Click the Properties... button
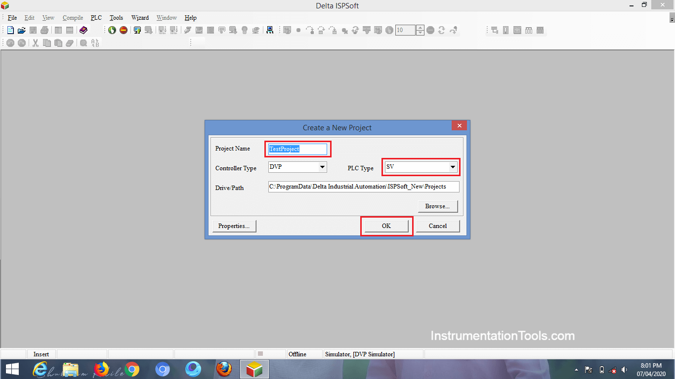Viewport: 675px width, 379px height. tap(234, 226)
